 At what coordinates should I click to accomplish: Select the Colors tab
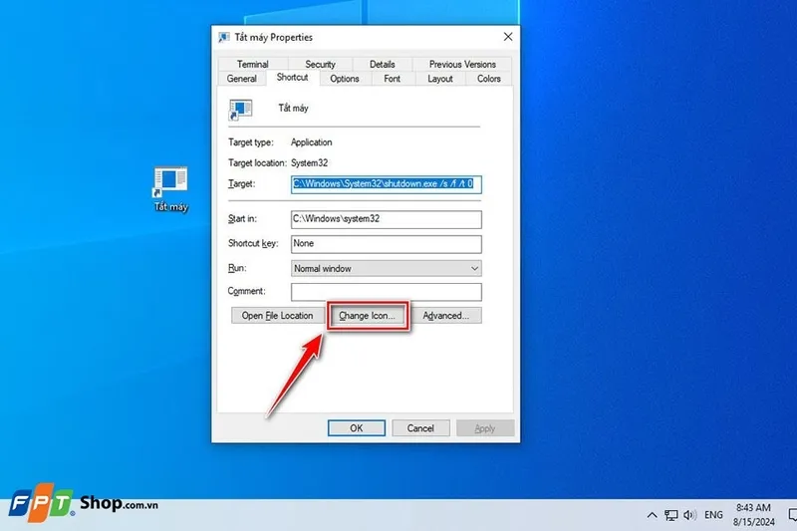click(488, 79)
